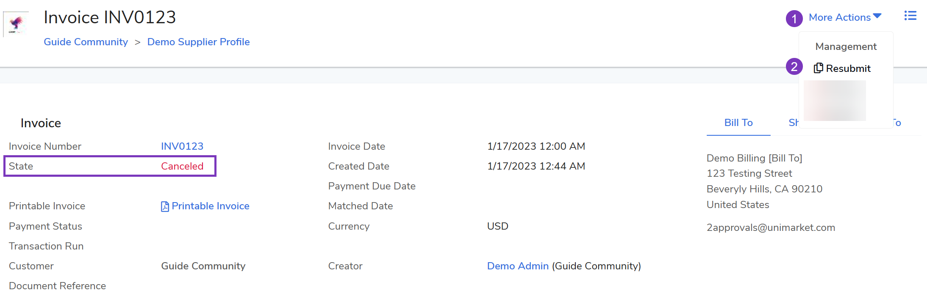Click the company logo thumbnail
Viewport: 927px width, 296px height.
click(x=16, y=24)
